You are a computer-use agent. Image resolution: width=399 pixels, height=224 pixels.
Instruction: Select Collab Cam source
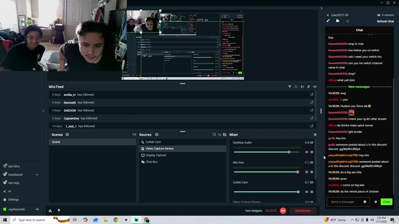click(183, 142)
